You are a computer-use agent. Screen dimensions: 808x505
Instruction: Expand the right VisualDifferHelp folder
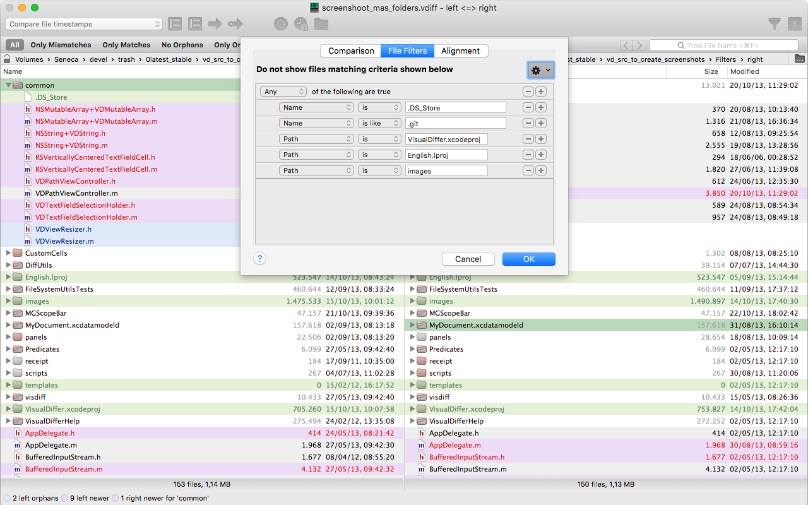(x=412, y=421)
